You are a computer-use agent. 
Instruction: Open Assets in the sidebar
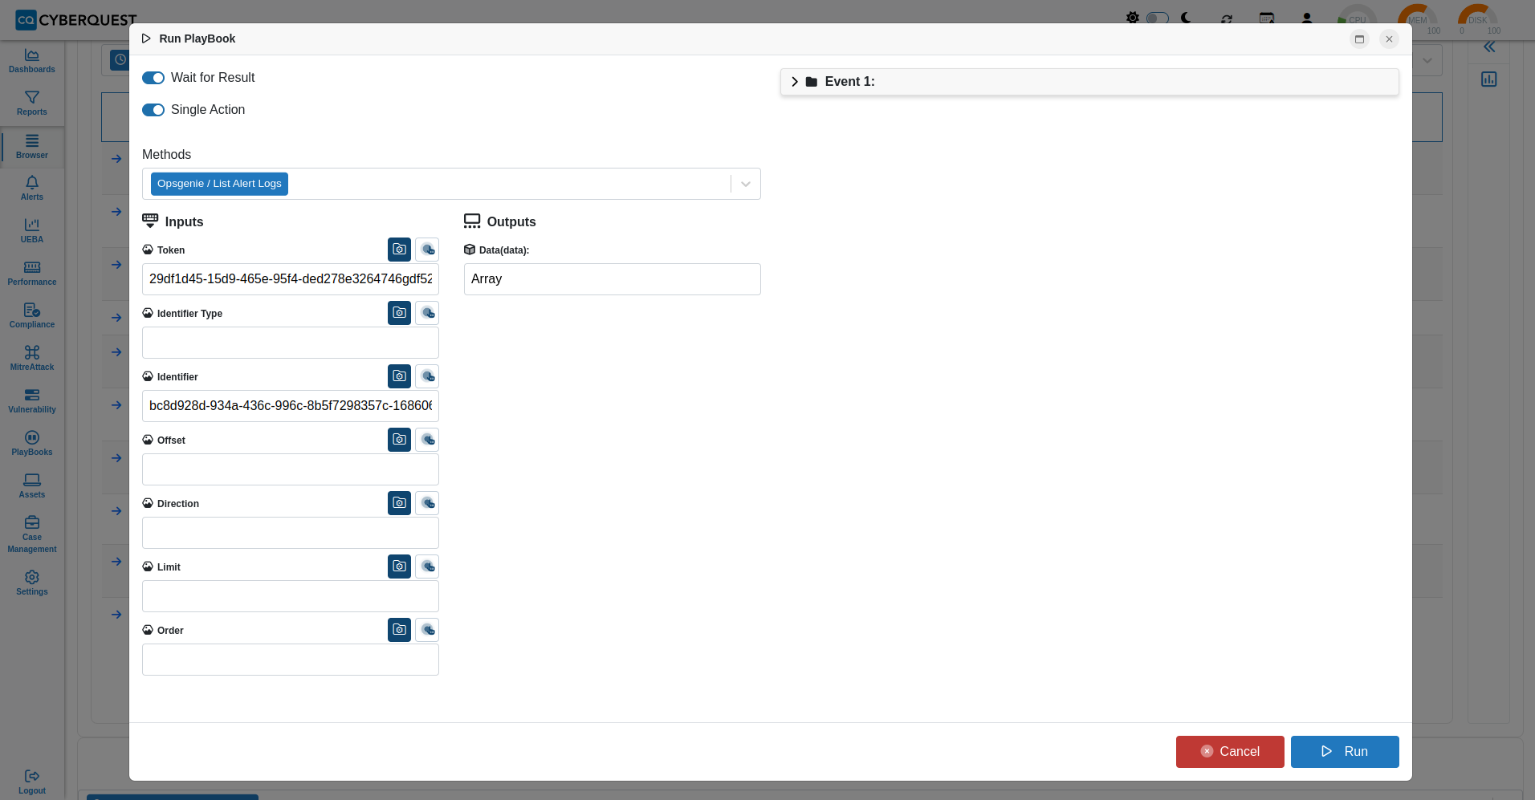tap(32, 486)
